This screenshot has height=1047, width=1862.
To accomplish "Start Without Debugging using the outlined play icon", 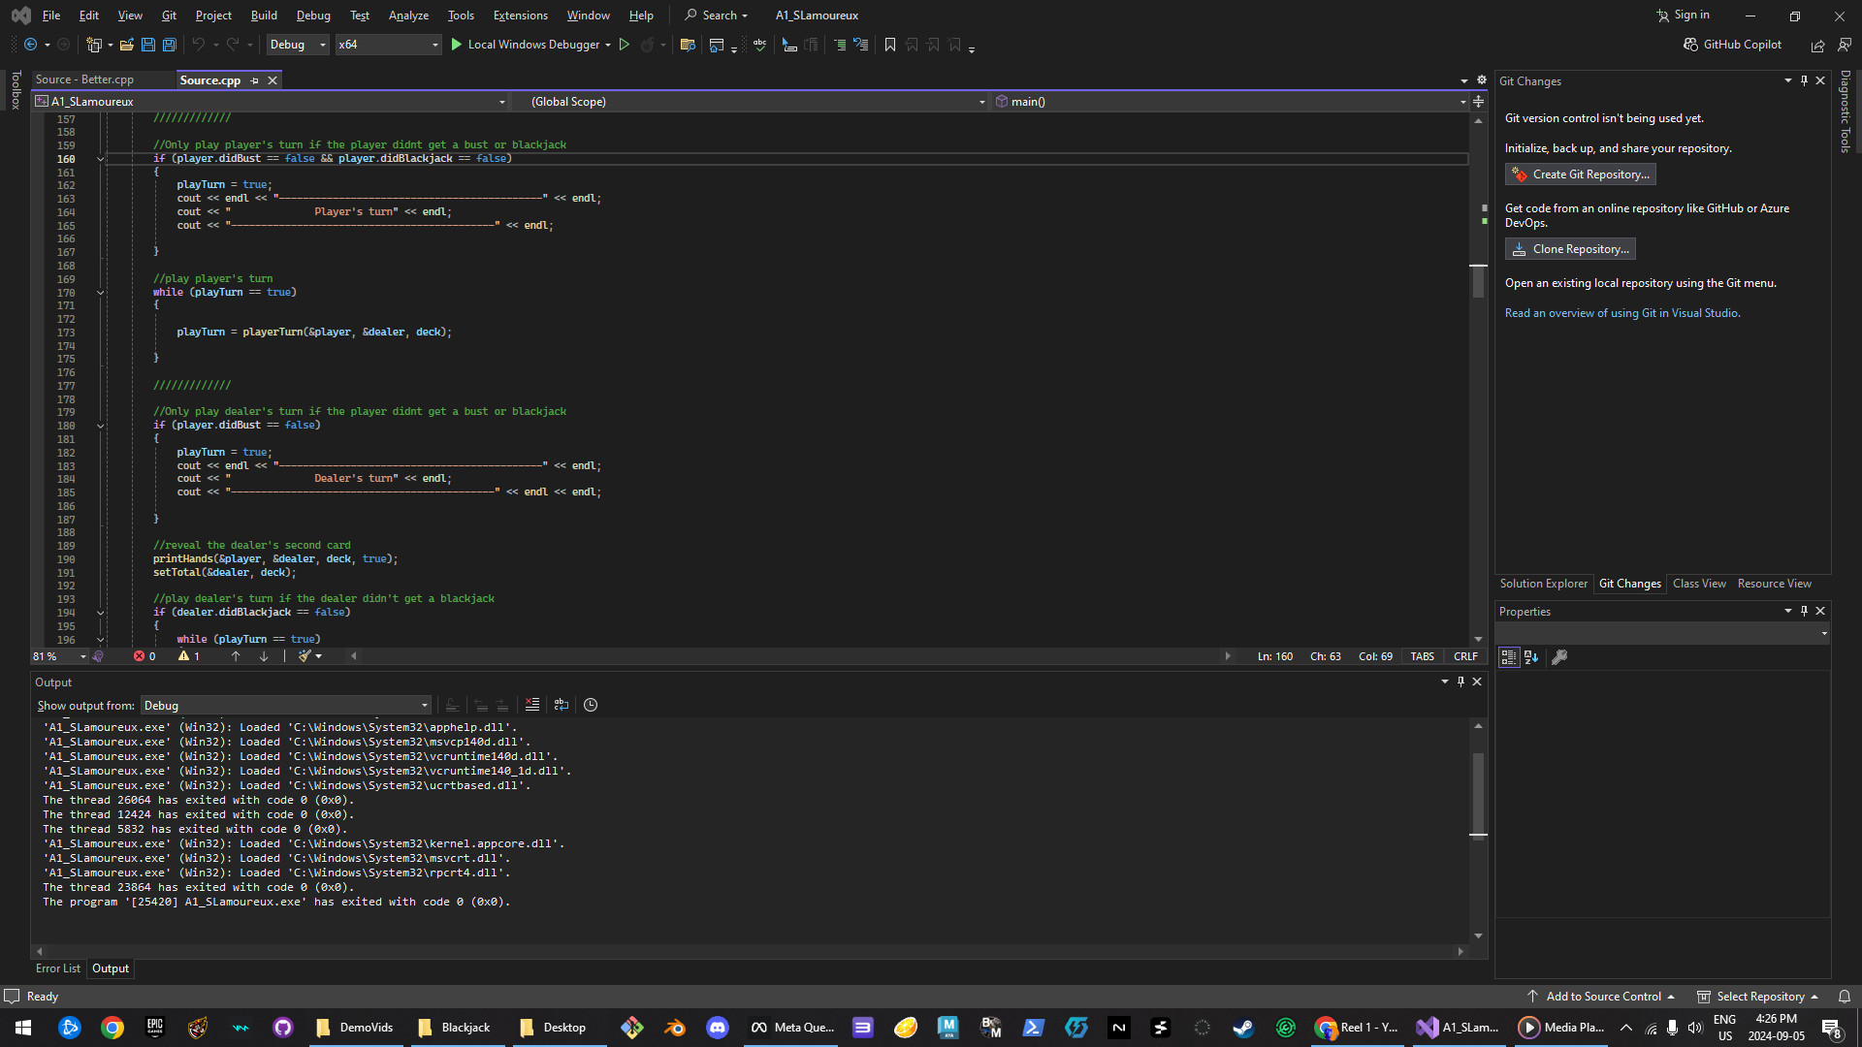I will pos(625,45).
